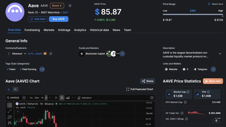This screenshot has width=226, height=127.
Task: Select the candles chart style icon
Action: pos(62,98)
